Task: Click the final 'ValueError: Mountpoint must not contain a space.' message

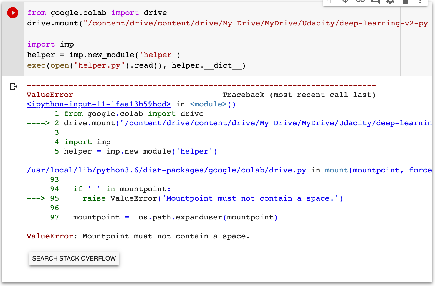Action: (138, 236)
